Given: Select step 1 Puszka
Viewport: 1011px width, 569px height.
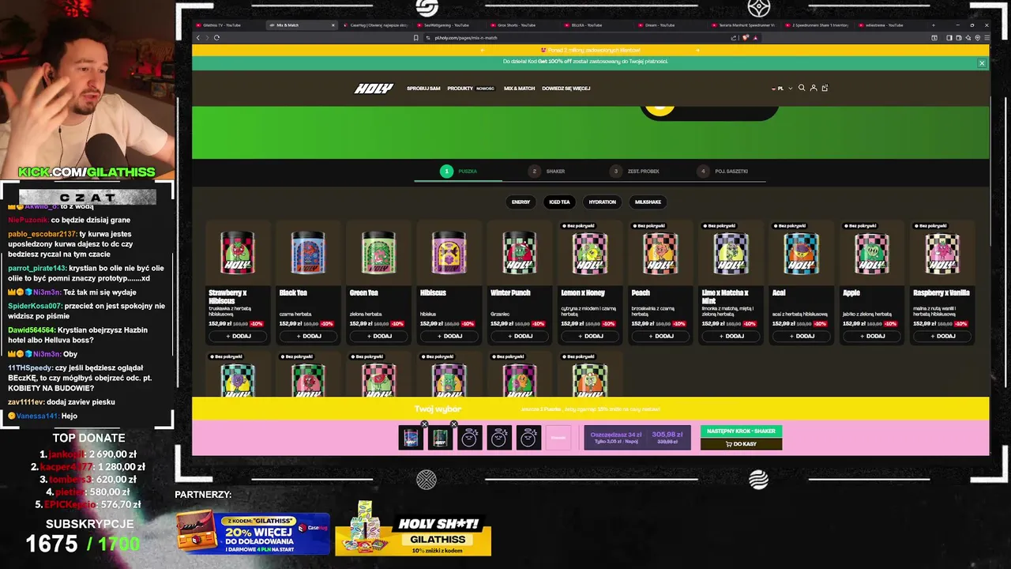Looking at the screenshot, I should [459, 171].
